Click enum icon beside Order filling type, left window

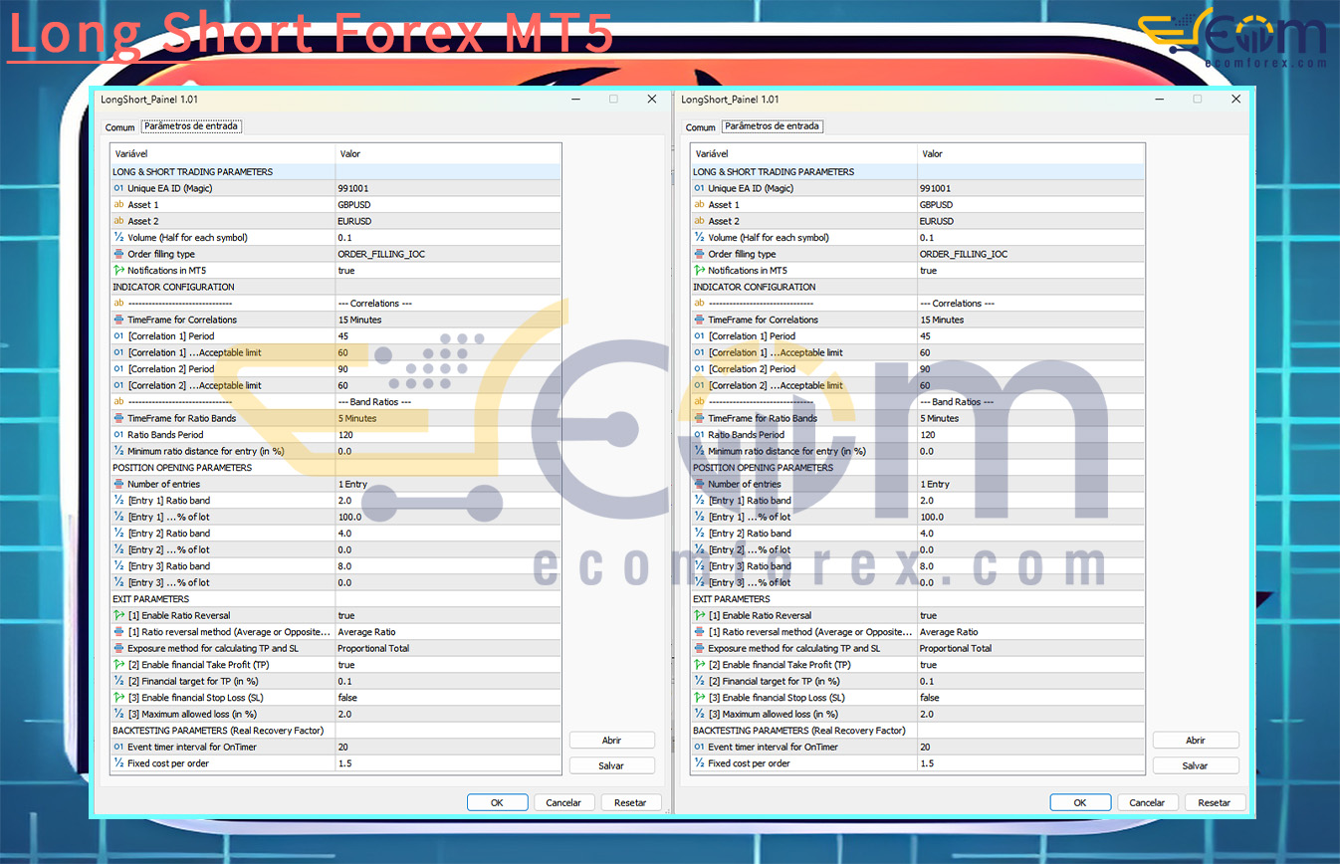(118, 254)
